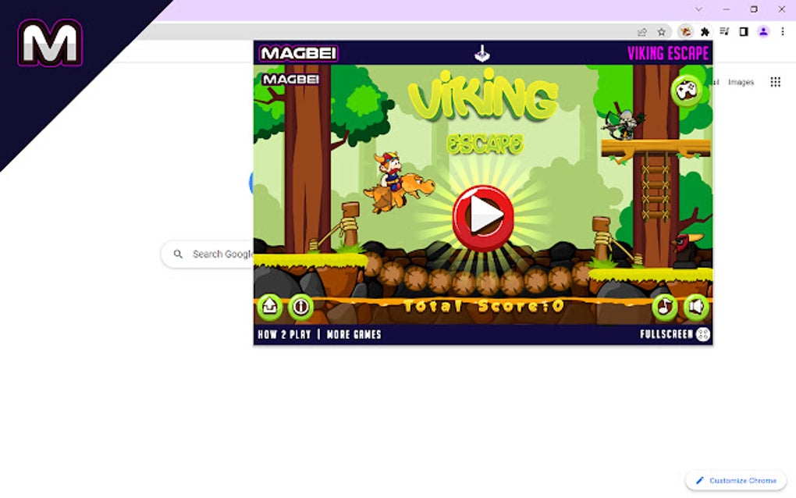The image size is (796, 498).
Task: Click the magnifier icon in the search box
Action: 178,254
